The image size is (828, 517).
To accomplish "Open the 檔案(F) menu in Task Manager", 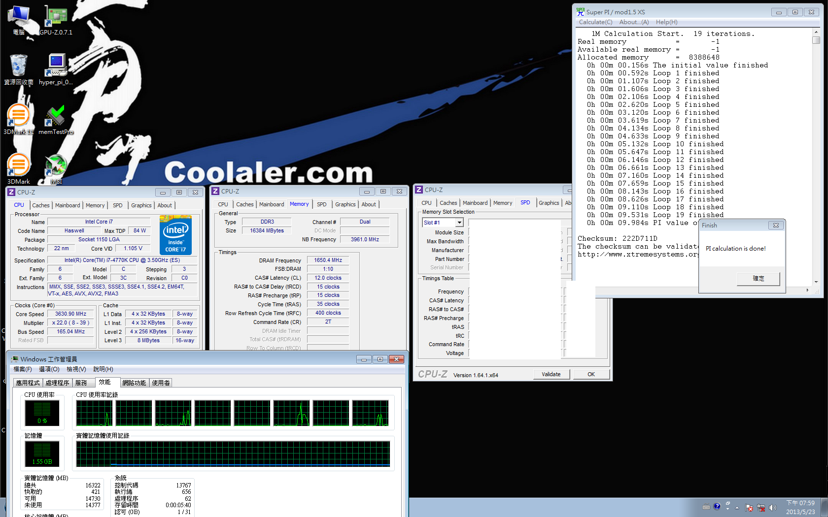I will (x=23, y=369).
